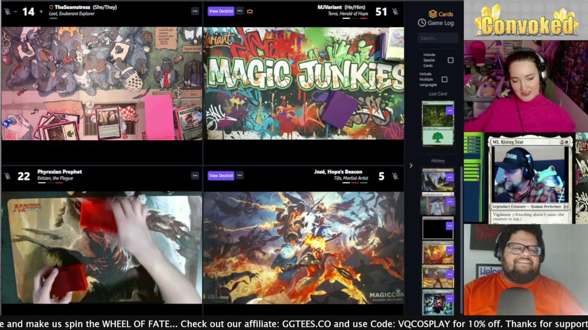Viewport: 588px width, 330px height.
Task: Select the first History card thumbnail
Action: coord(438,179)
